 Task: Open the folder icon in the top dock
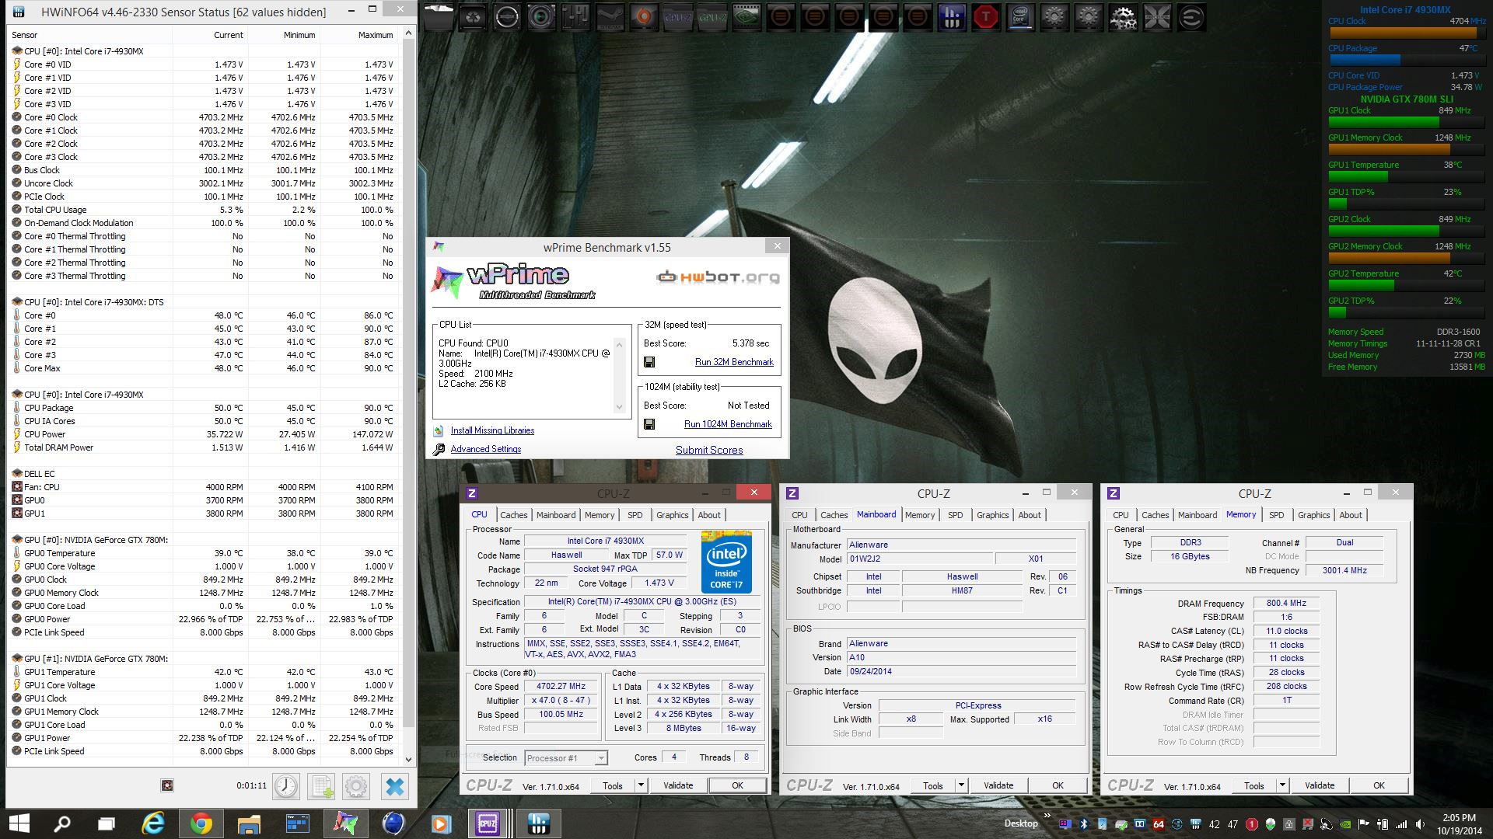pos(438,17)
